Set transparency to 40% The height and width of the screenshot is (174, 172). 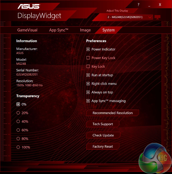click(18, 121)
